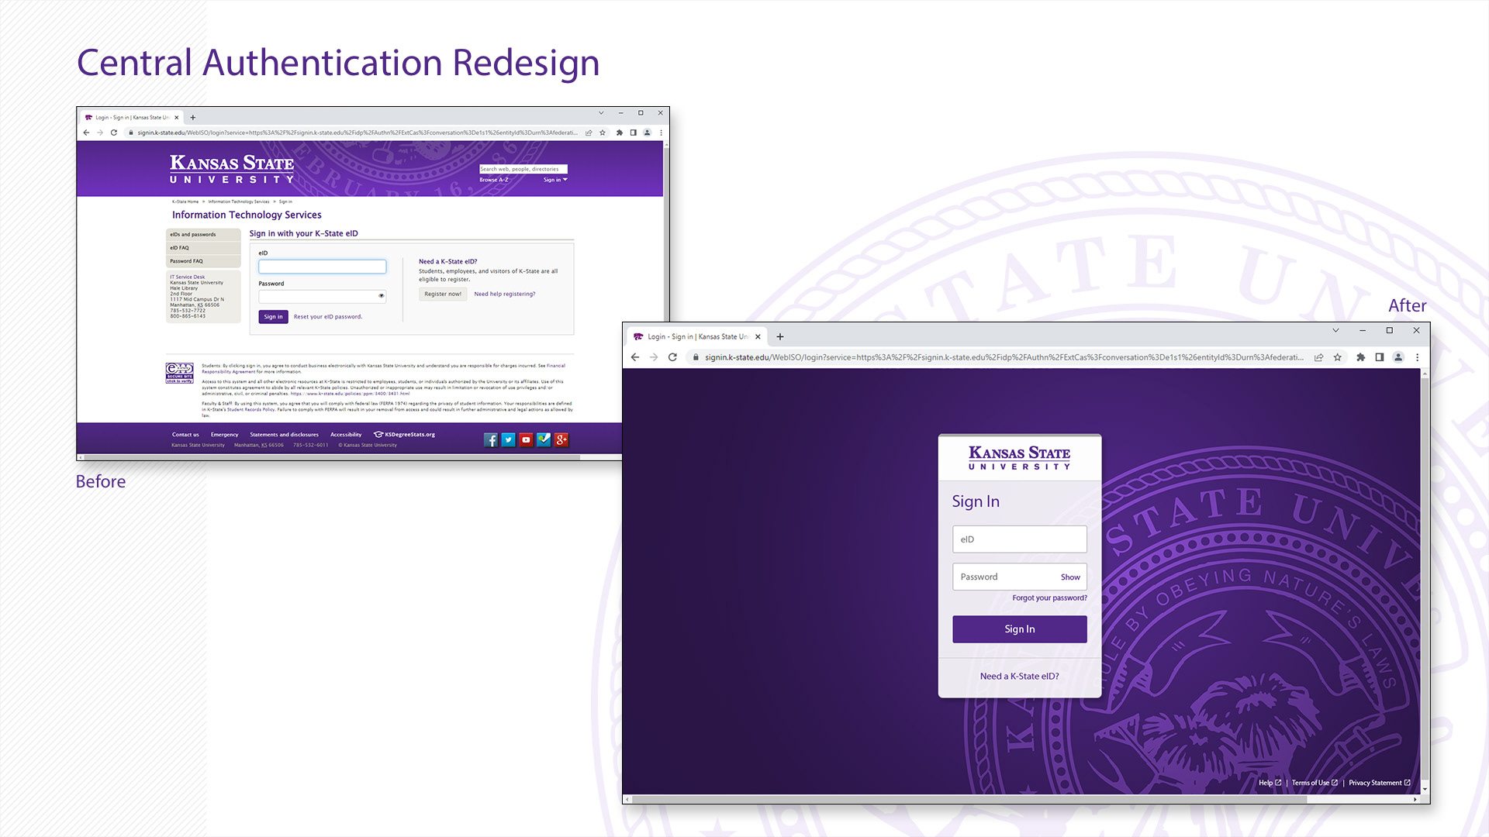Click the lock icon in After browser address bar
1489x837 pixels.
(x=696, y=357)
